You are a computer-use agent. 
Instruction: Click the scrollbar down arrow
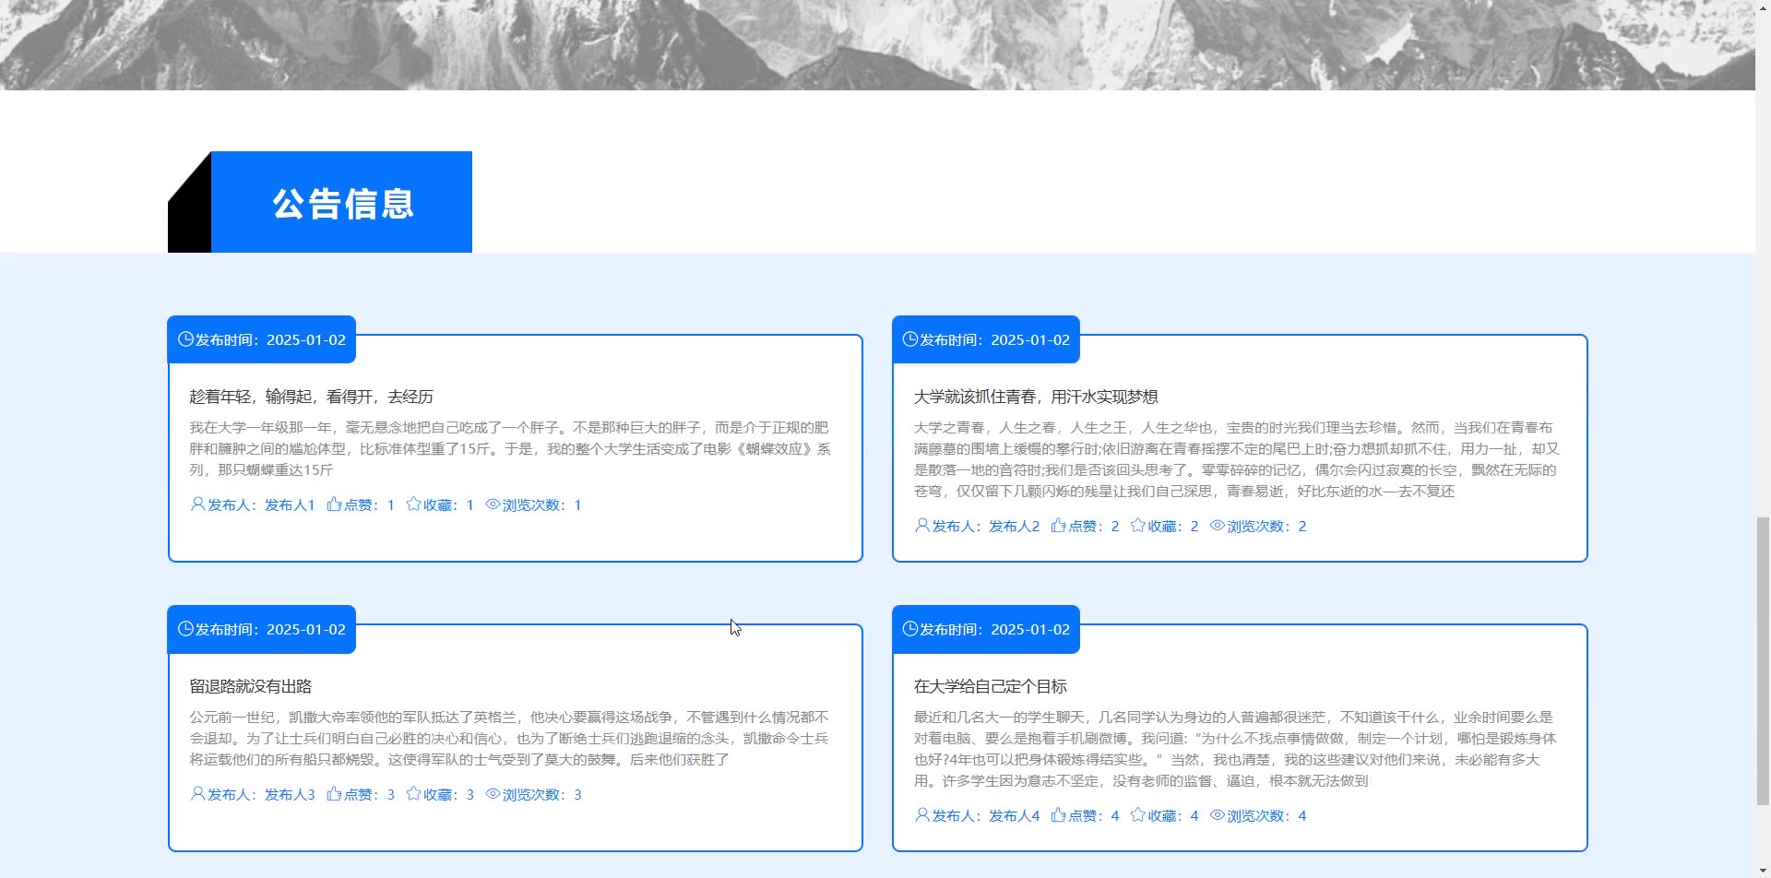click(x=1763, y=871)
